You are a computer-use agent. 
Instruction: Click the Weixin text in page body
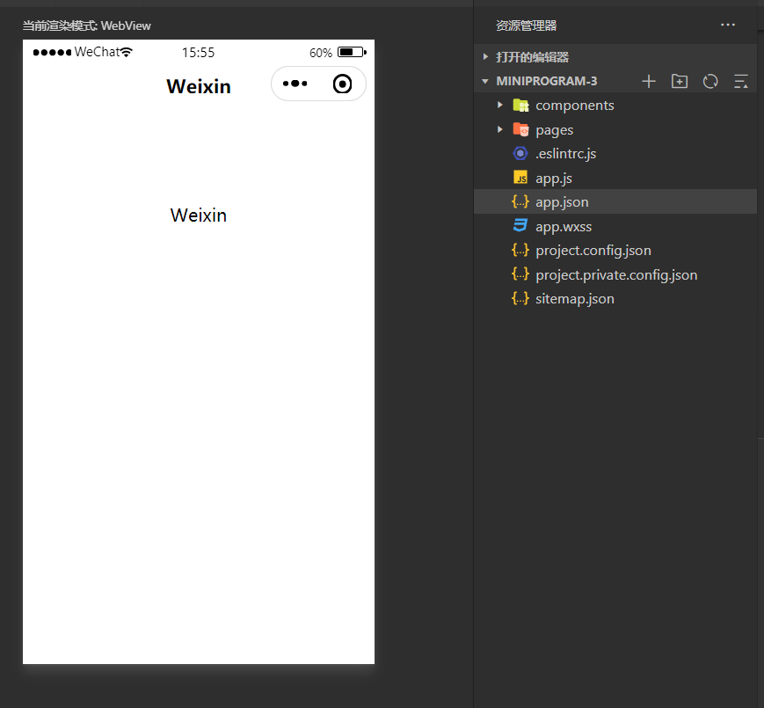click(x=199, y=215)
